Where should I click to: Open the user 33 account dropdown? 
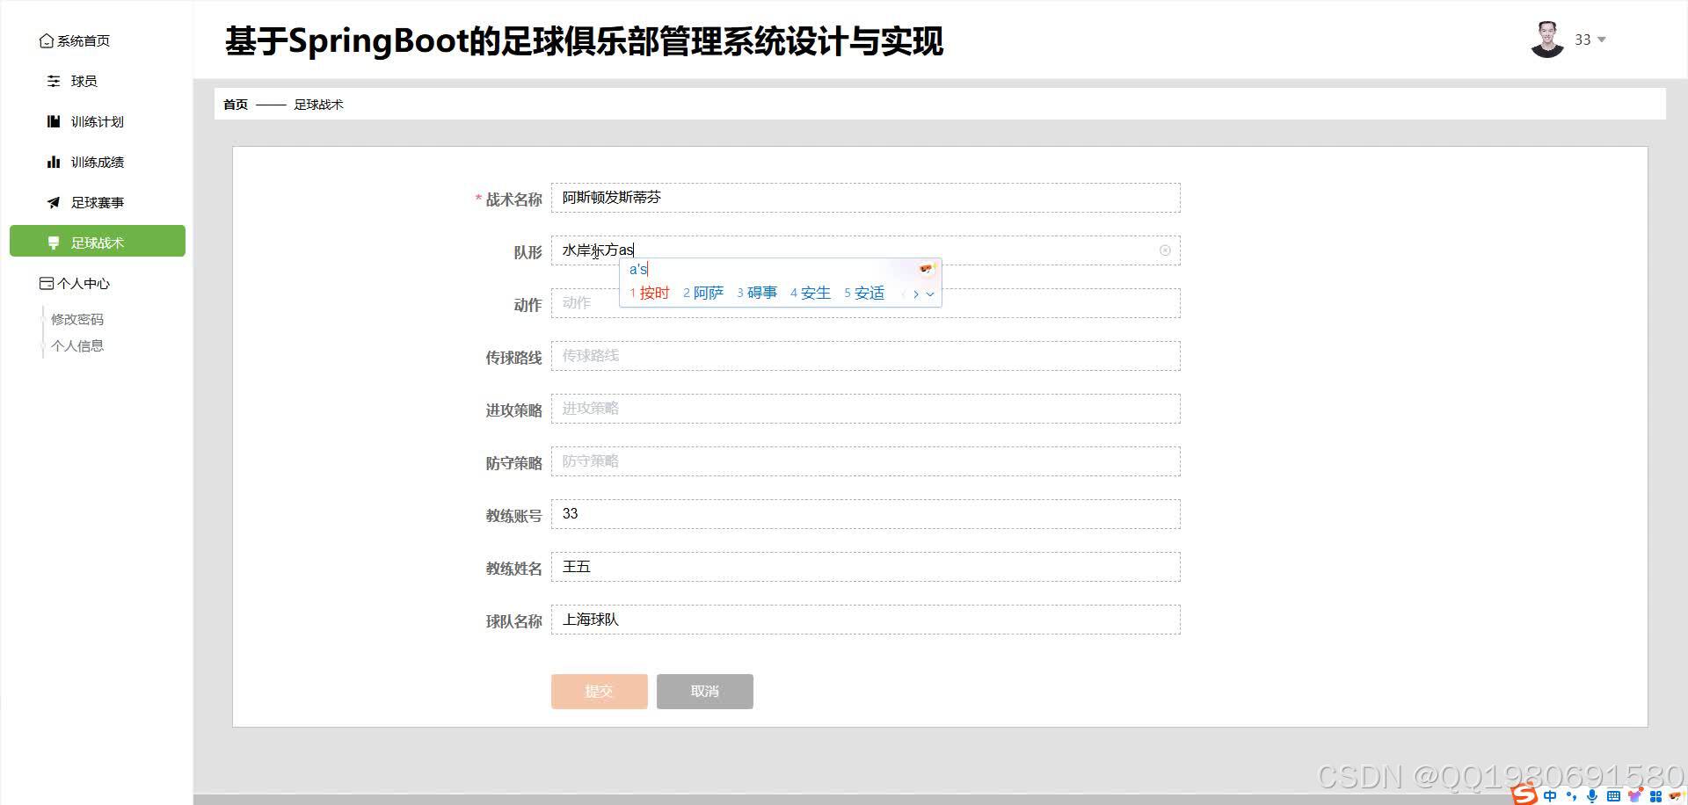coord(1590,40)
